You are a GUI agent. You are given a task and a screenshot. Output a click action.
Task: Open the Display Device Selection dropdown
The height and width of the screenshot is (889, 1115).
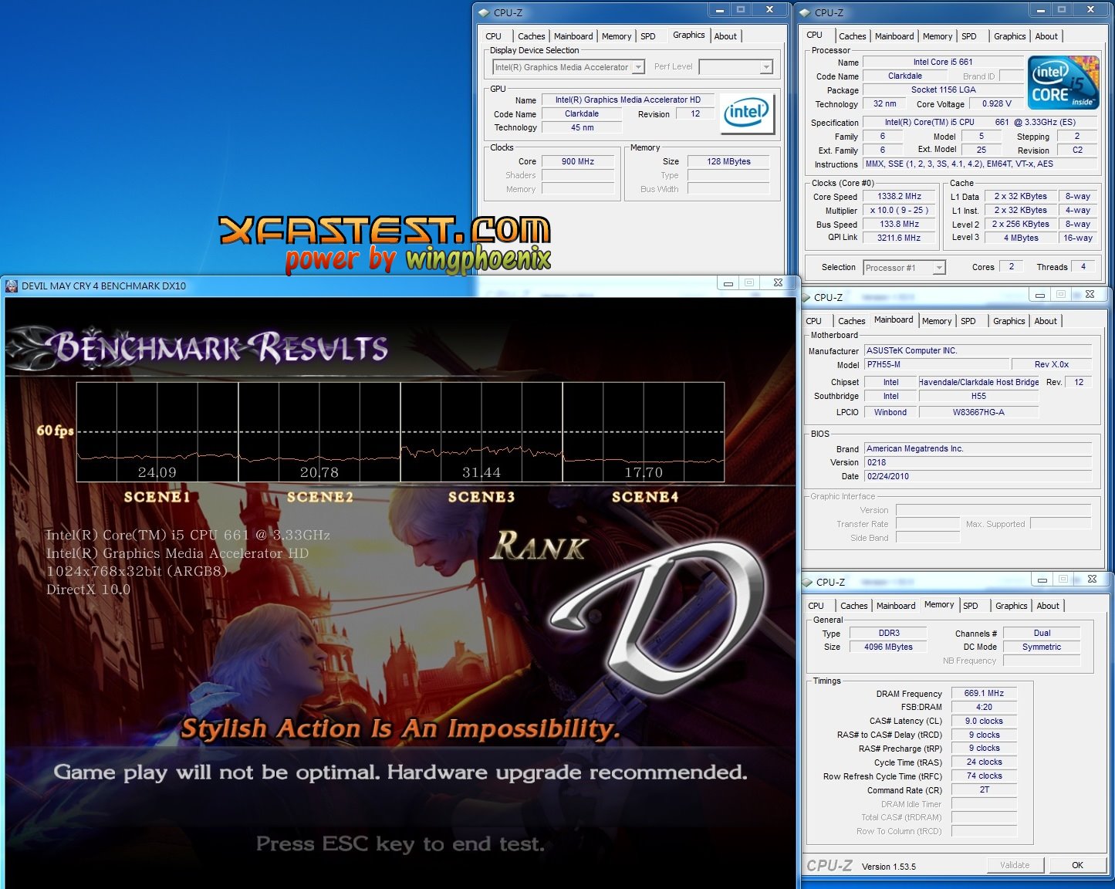(638, 67)
